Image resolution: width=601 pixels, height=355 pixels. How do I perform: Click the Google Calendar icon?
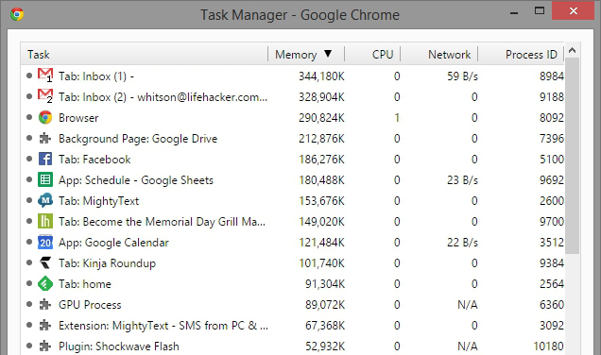(x=45, y=242)
